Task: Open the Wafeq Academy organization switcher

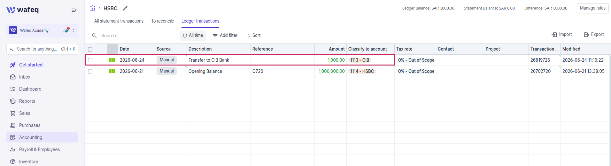Action: (42, 30)
